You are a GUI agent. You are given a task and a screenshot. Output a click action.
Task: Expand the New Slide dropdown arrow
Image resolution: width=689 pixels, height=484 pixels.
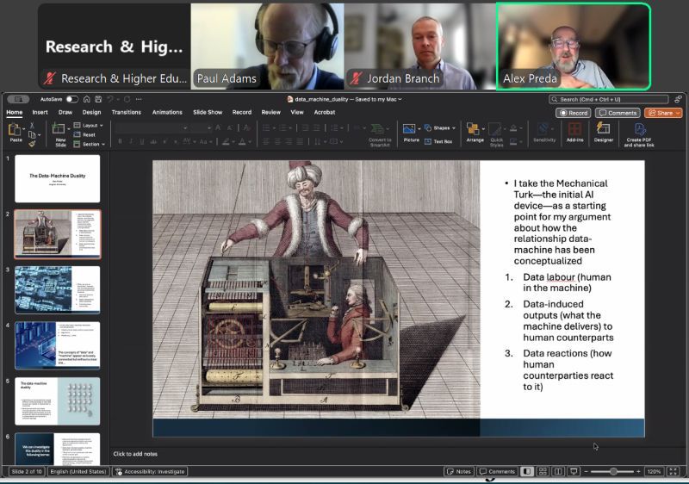point(69,129)
